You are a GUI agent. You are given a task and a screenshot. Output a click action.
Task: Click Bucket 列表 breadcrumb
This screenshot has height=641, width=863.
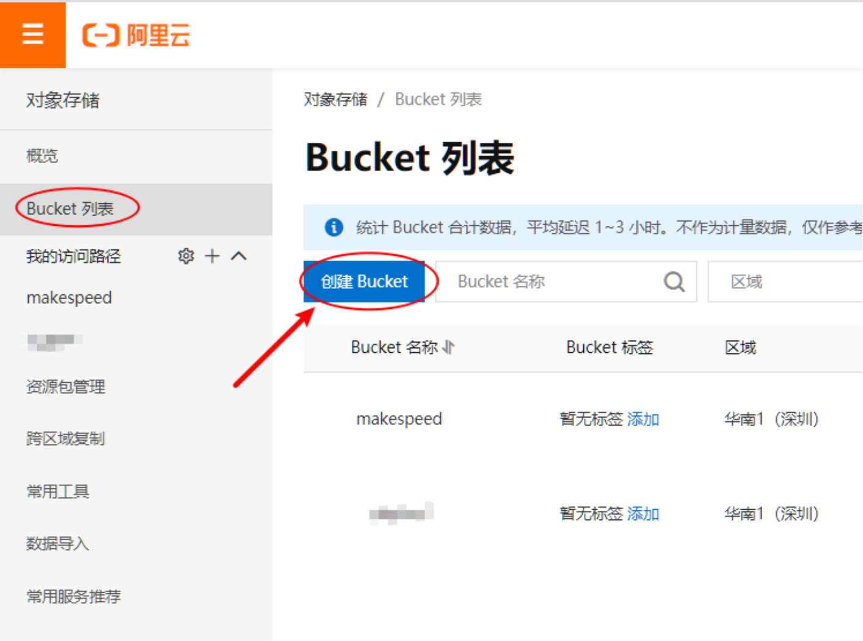(439, 99)
